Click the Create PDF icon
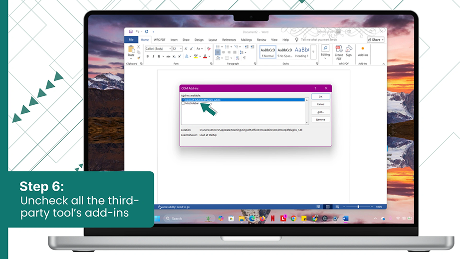This screenshot has height=259, width=460. 339,52
